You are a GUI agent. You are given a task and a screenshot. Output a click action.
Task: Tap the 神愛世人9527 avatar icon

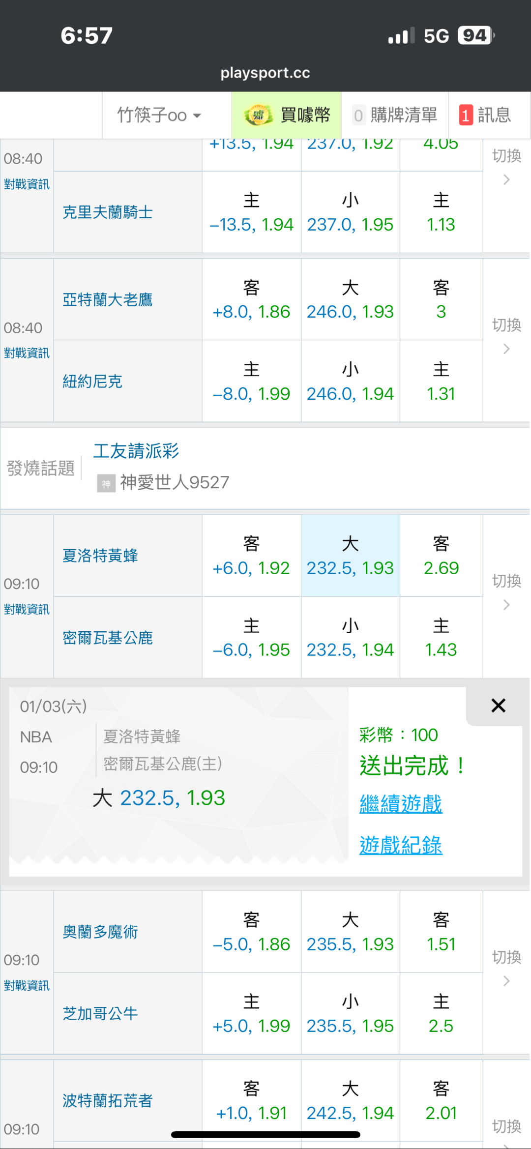coord(106,483)
